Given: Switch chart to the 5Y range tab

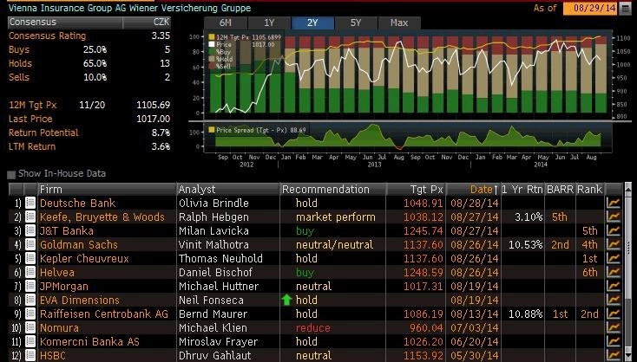Looking at the screenshot, I should 356,23.
